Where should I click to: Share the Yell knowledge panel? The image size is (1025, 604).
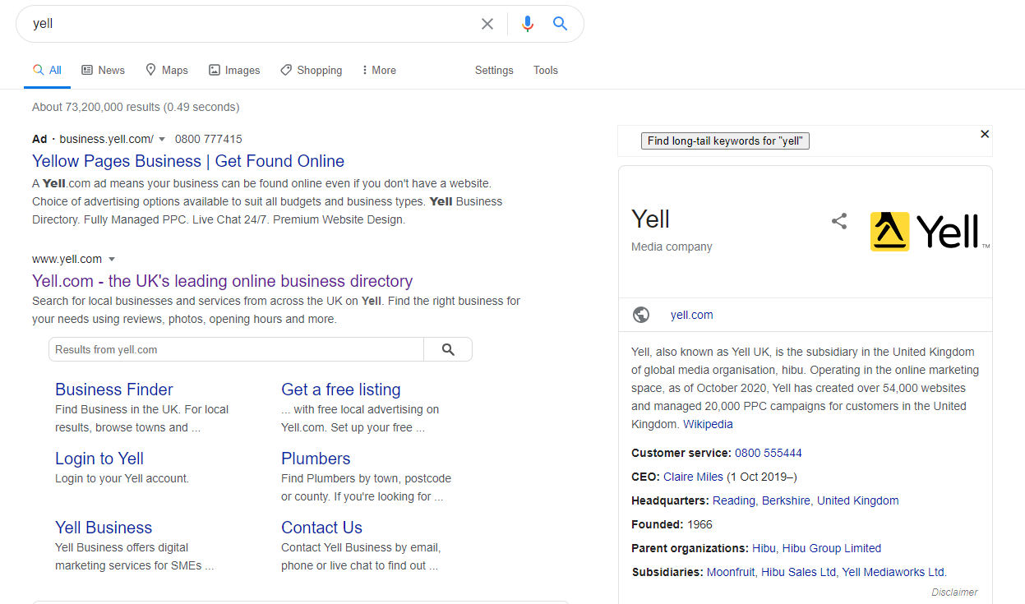(839, 221)
